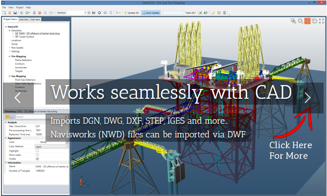Click the blue circular icon after Save
Viewport: 327px width, 196px height.
pyautogui.click(x=22, y=13)
